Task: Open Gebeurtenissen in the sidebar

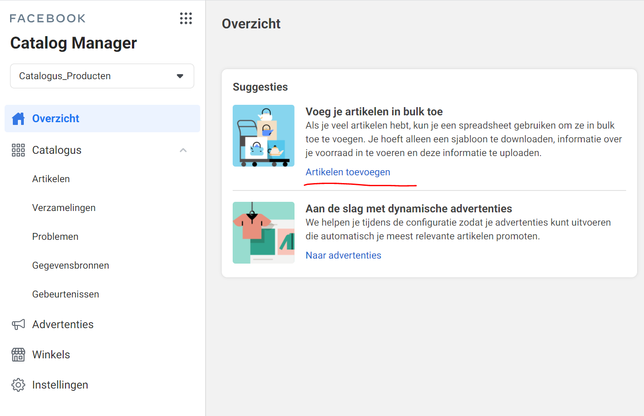Action: click(x=65, y=294)
